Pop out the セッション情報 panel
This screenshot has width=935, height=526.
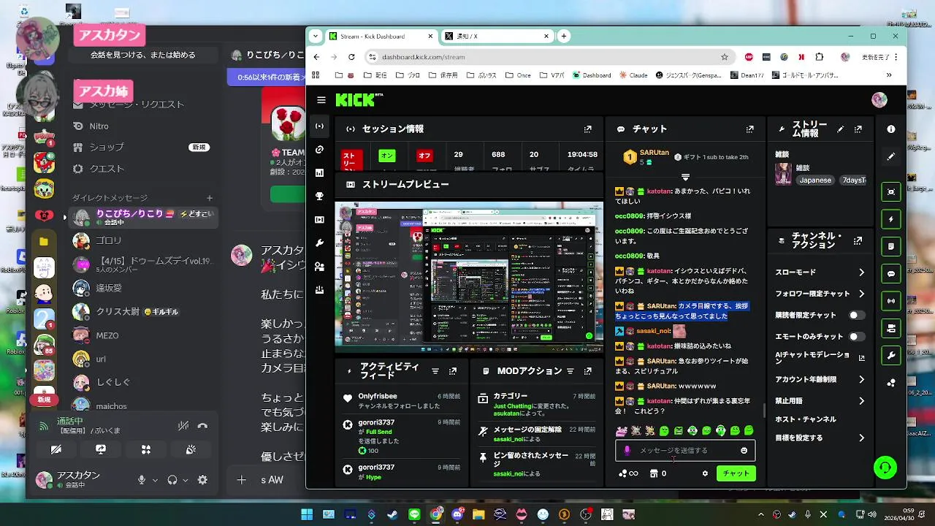[587, 129]
